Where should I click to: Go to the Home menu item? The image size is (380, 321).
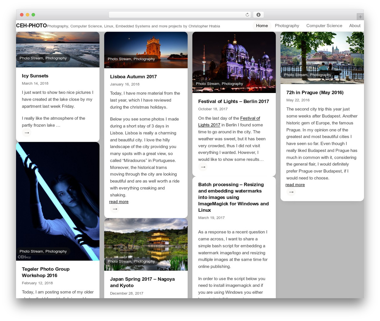coord(262,26)
